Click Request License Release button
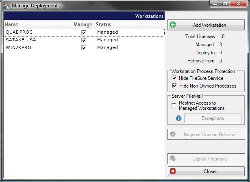 207,135
